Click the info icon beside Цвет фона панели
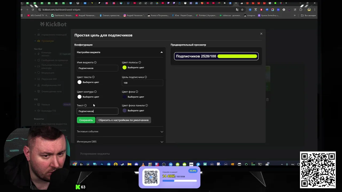 (x=147, y=105)
